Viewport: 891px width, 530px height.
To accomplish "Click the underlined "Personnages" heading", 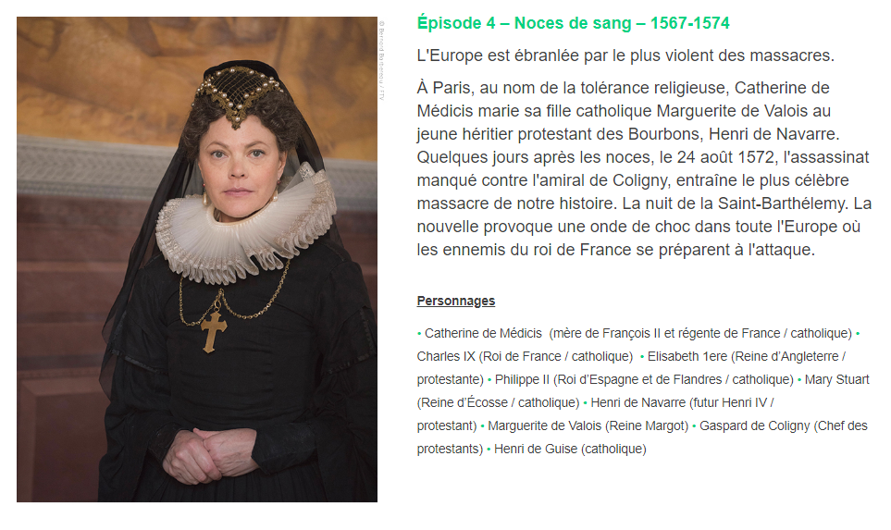I will [x=456, y=301].
